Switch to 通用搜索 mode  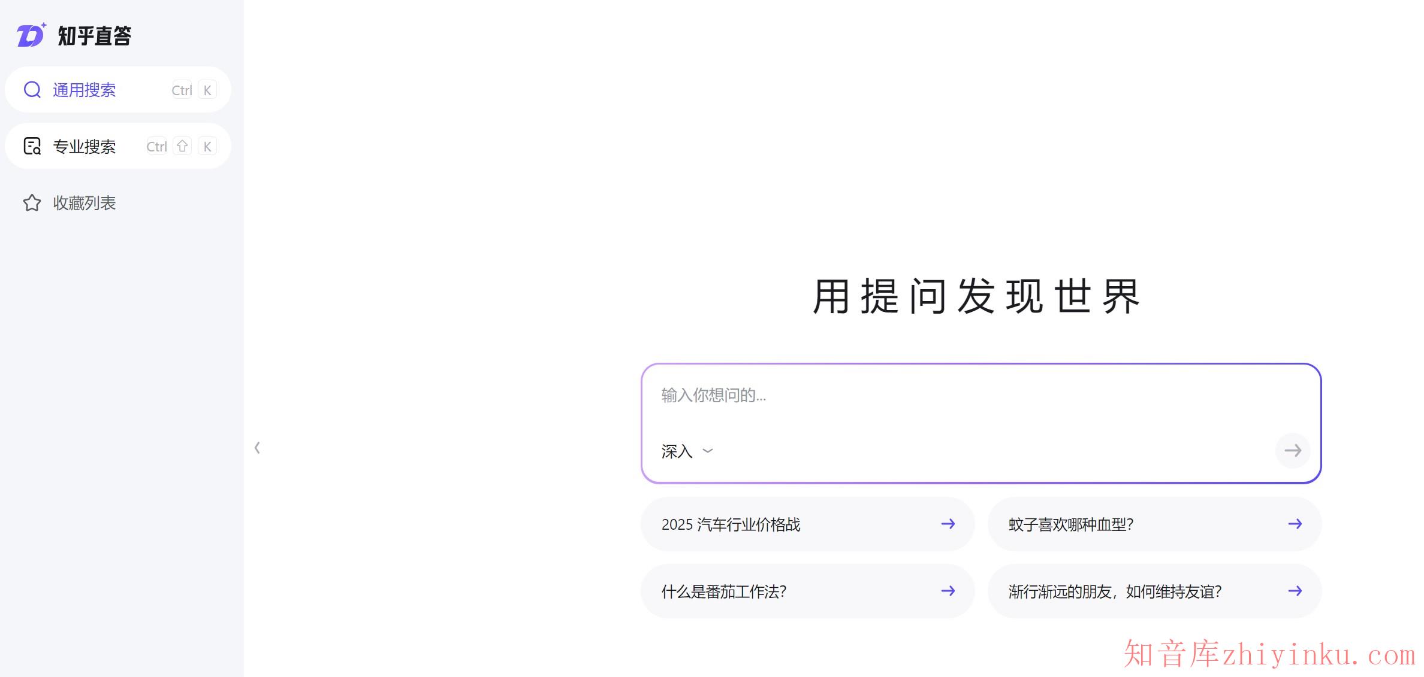tap(84, 89)
